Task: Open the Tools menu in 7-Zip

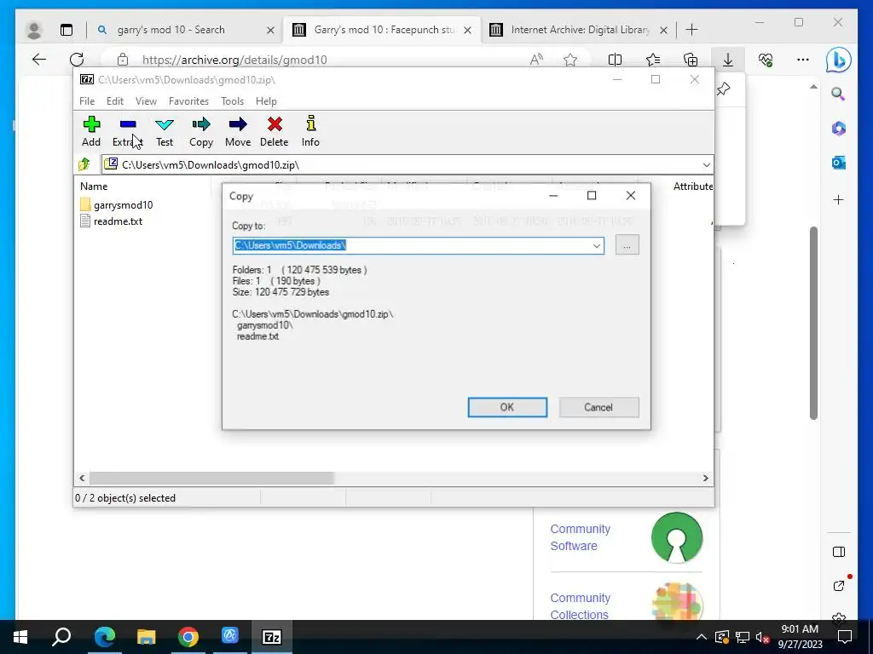Action: [x=232, y=101]
